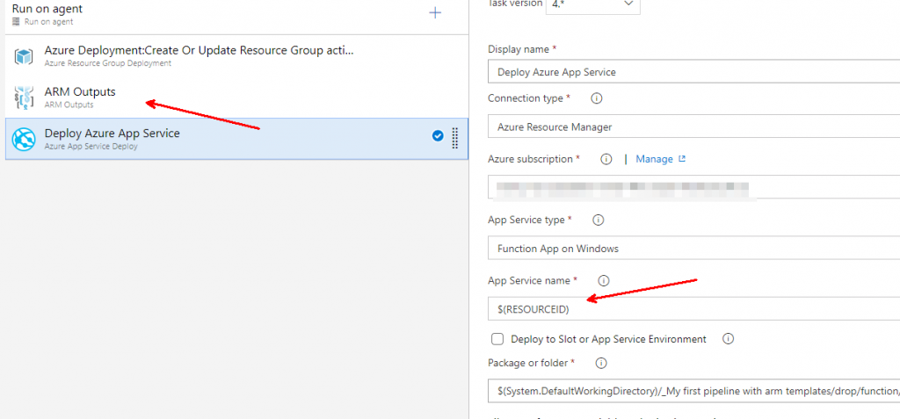
Task: Edit the Package or folder path field
Action: (694, 390)
